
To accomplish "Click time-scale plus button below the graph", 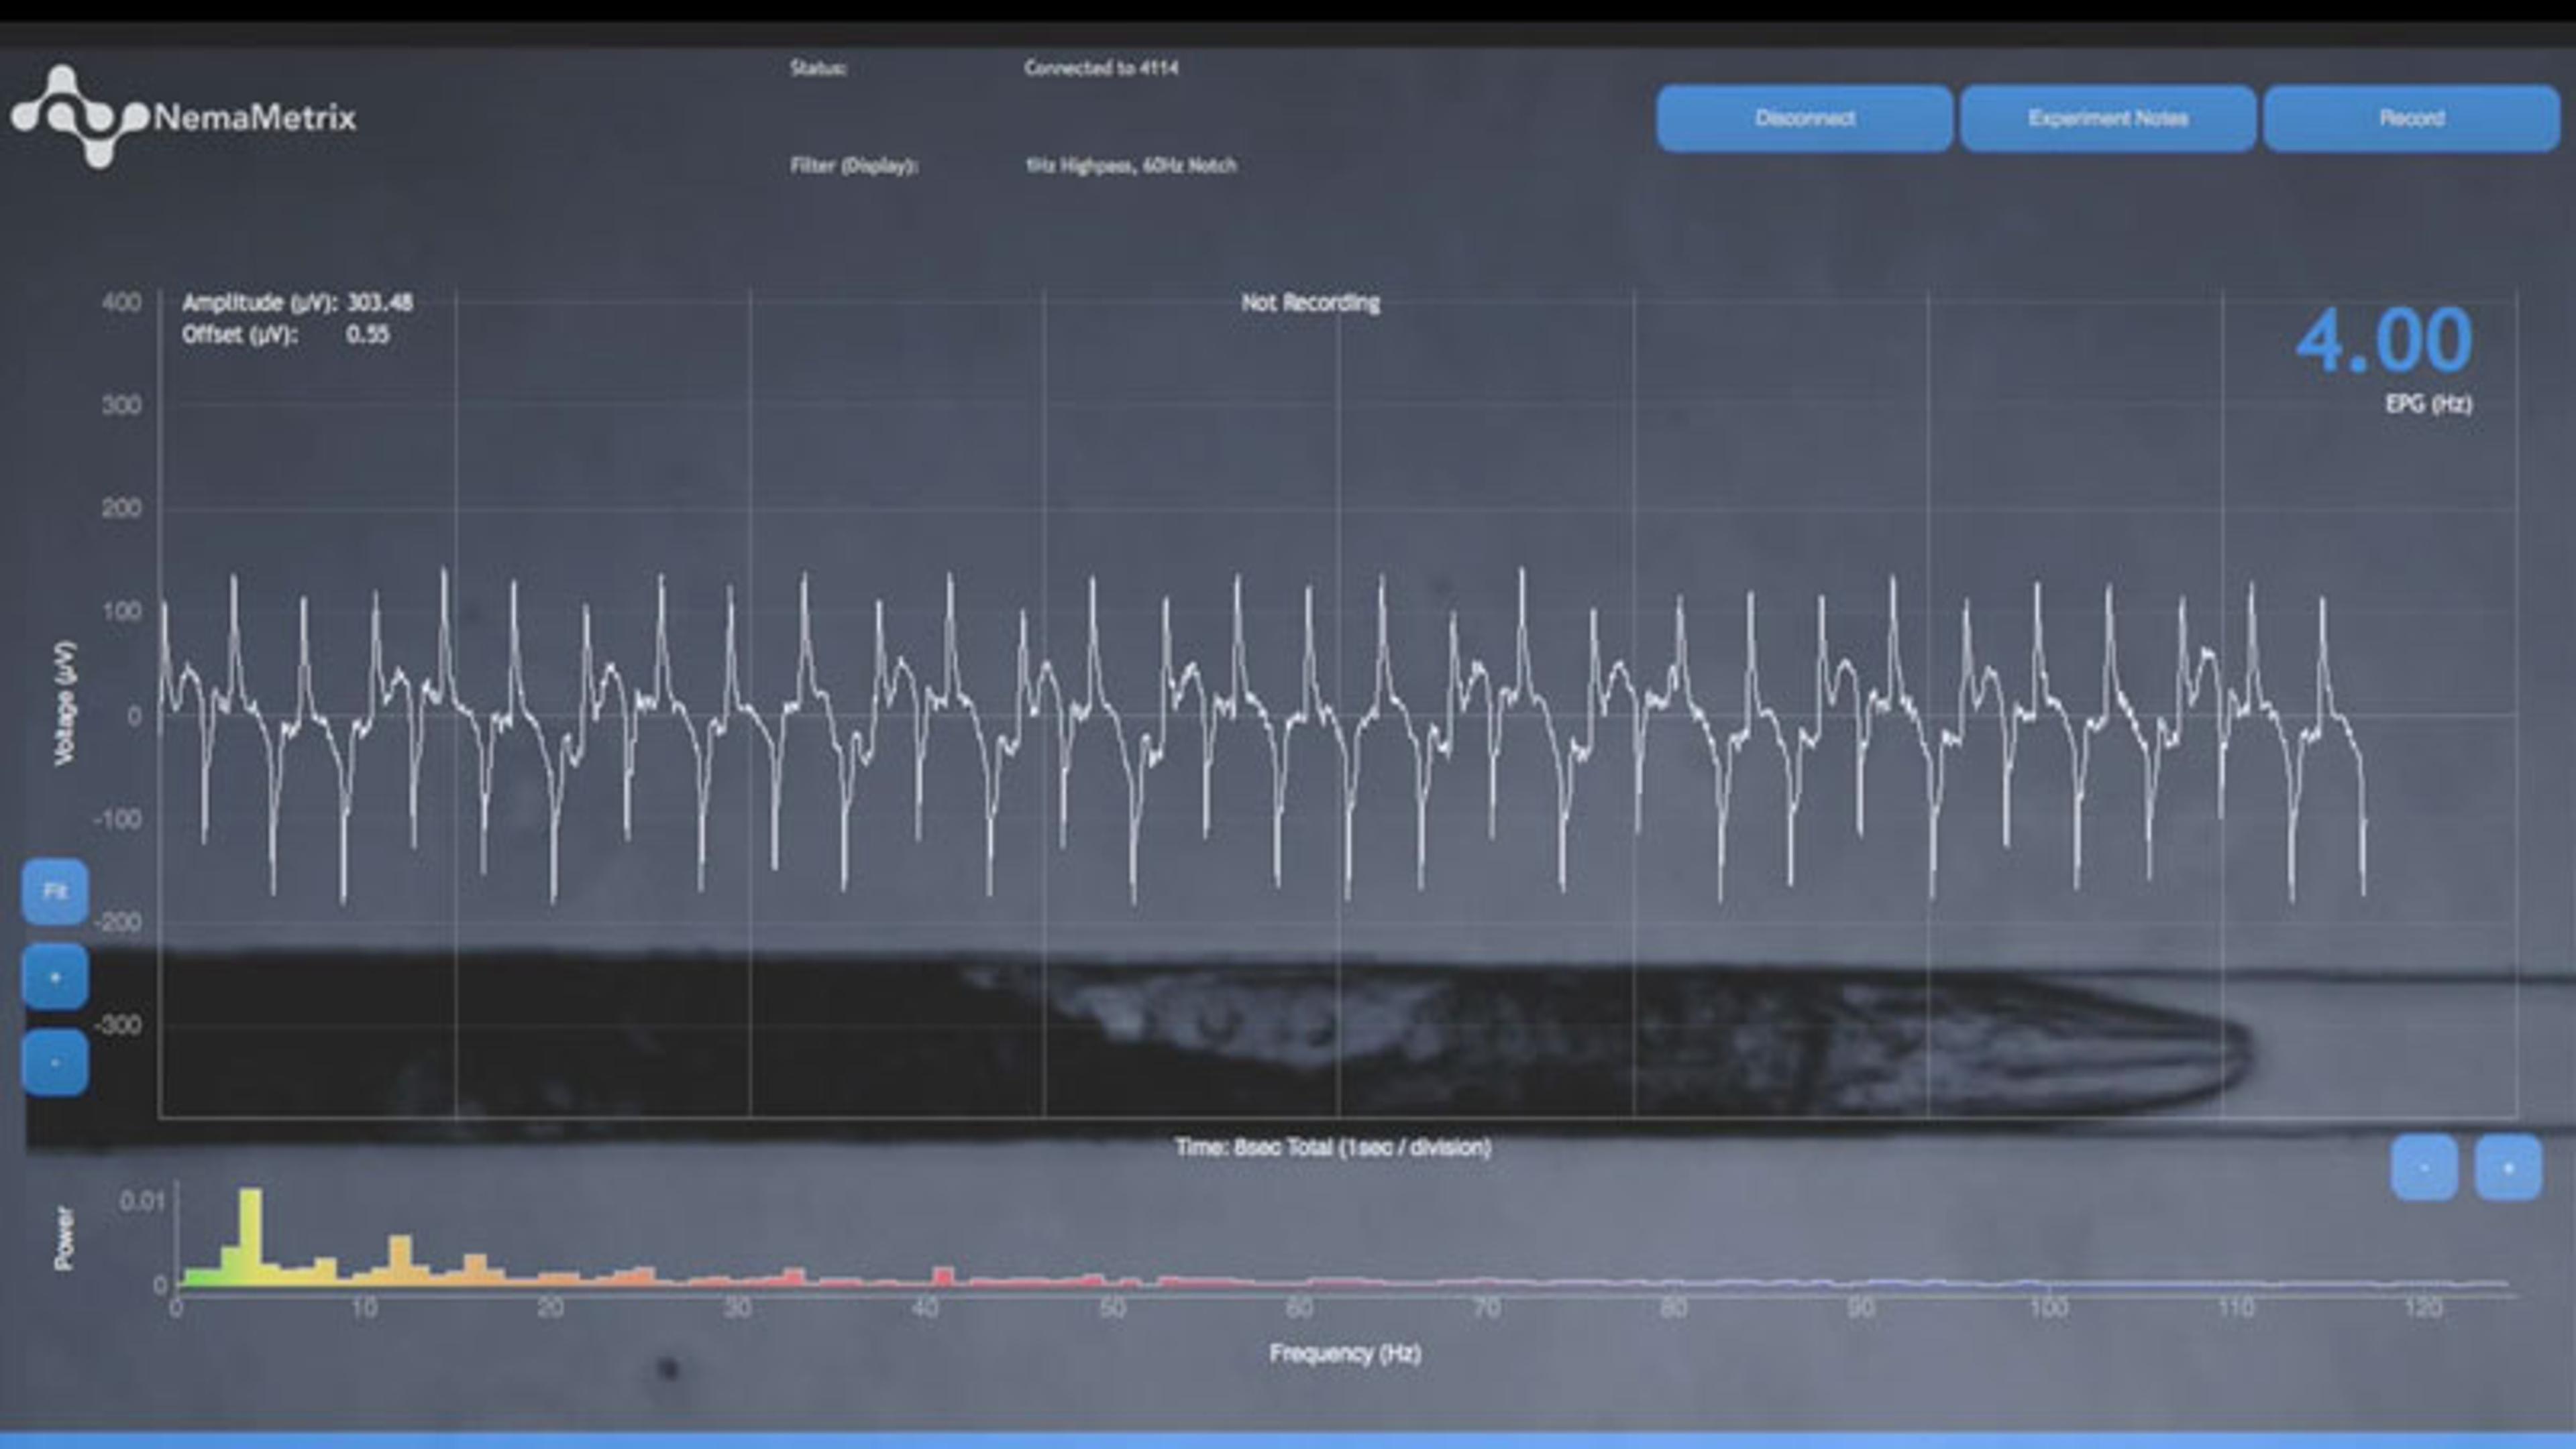I will [2507, 1167].
